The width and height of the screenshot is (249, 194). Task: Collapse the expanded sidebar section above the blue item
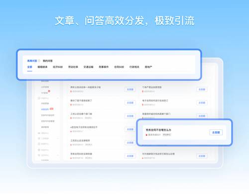[x=58, y=98]
